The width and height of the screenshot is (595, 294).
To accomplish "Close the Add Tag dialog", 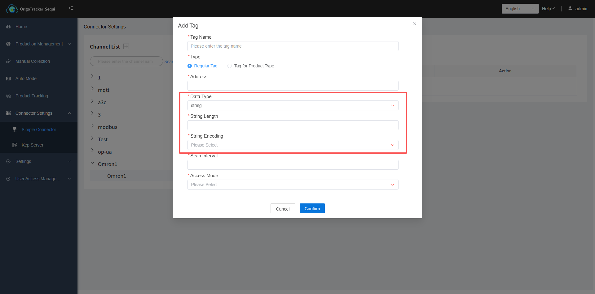I will coord(414,24).
